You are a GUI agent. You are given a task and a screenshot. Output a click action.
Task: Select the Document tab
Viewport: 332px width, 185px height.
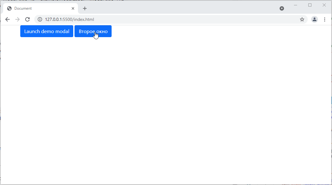[37, 8]
